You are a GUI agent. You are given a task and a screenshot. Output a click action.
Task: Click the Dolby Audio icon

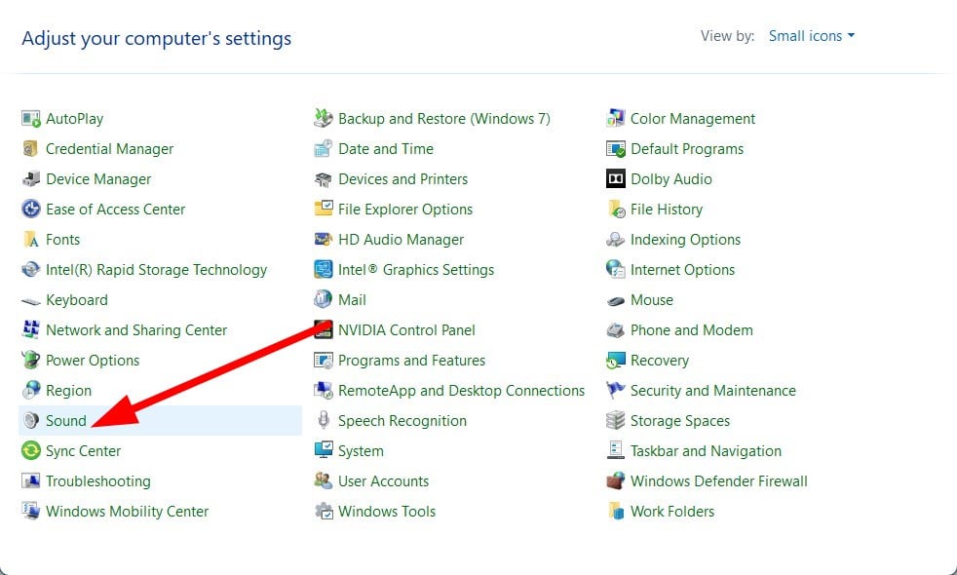[615, 179]
